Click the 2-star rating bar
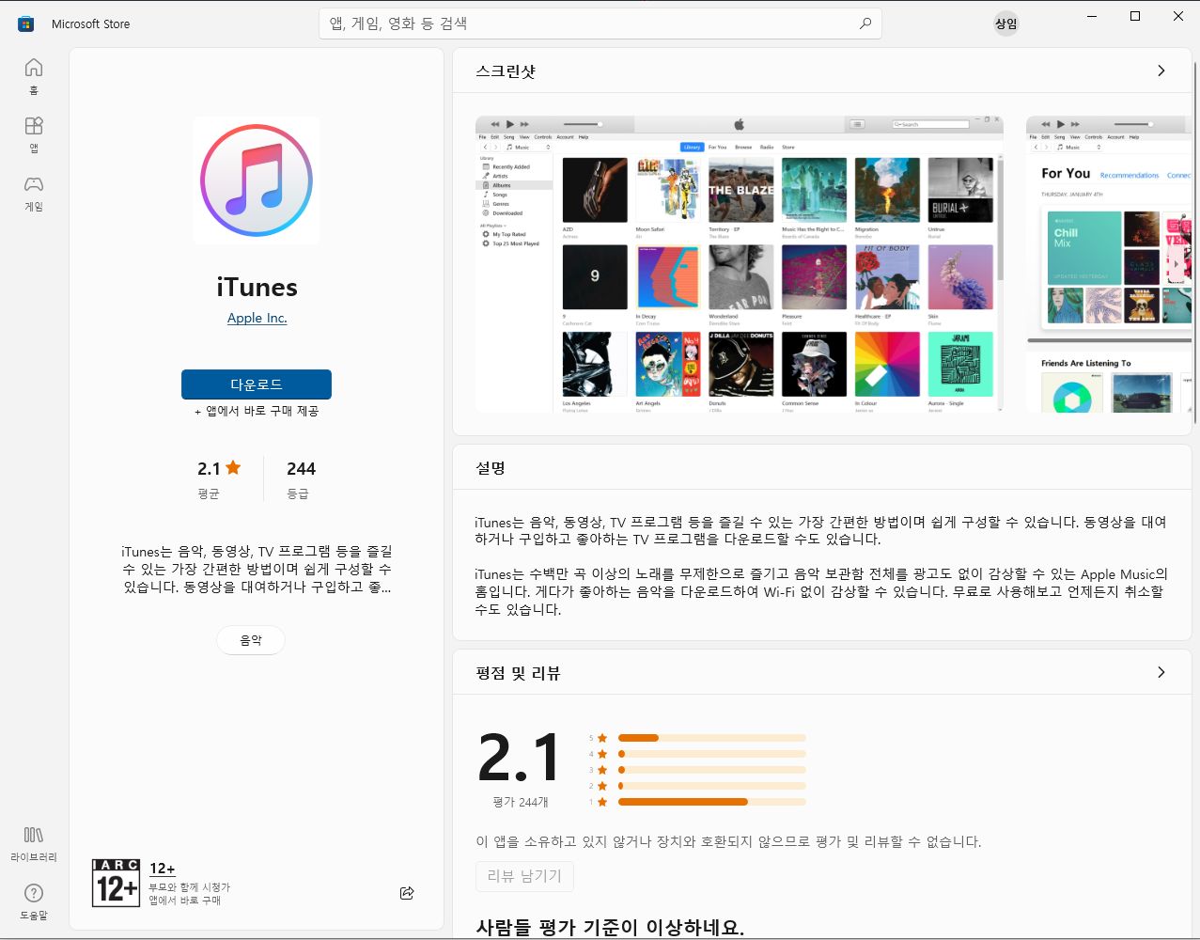1200x940 pixels. pos(711,786)
